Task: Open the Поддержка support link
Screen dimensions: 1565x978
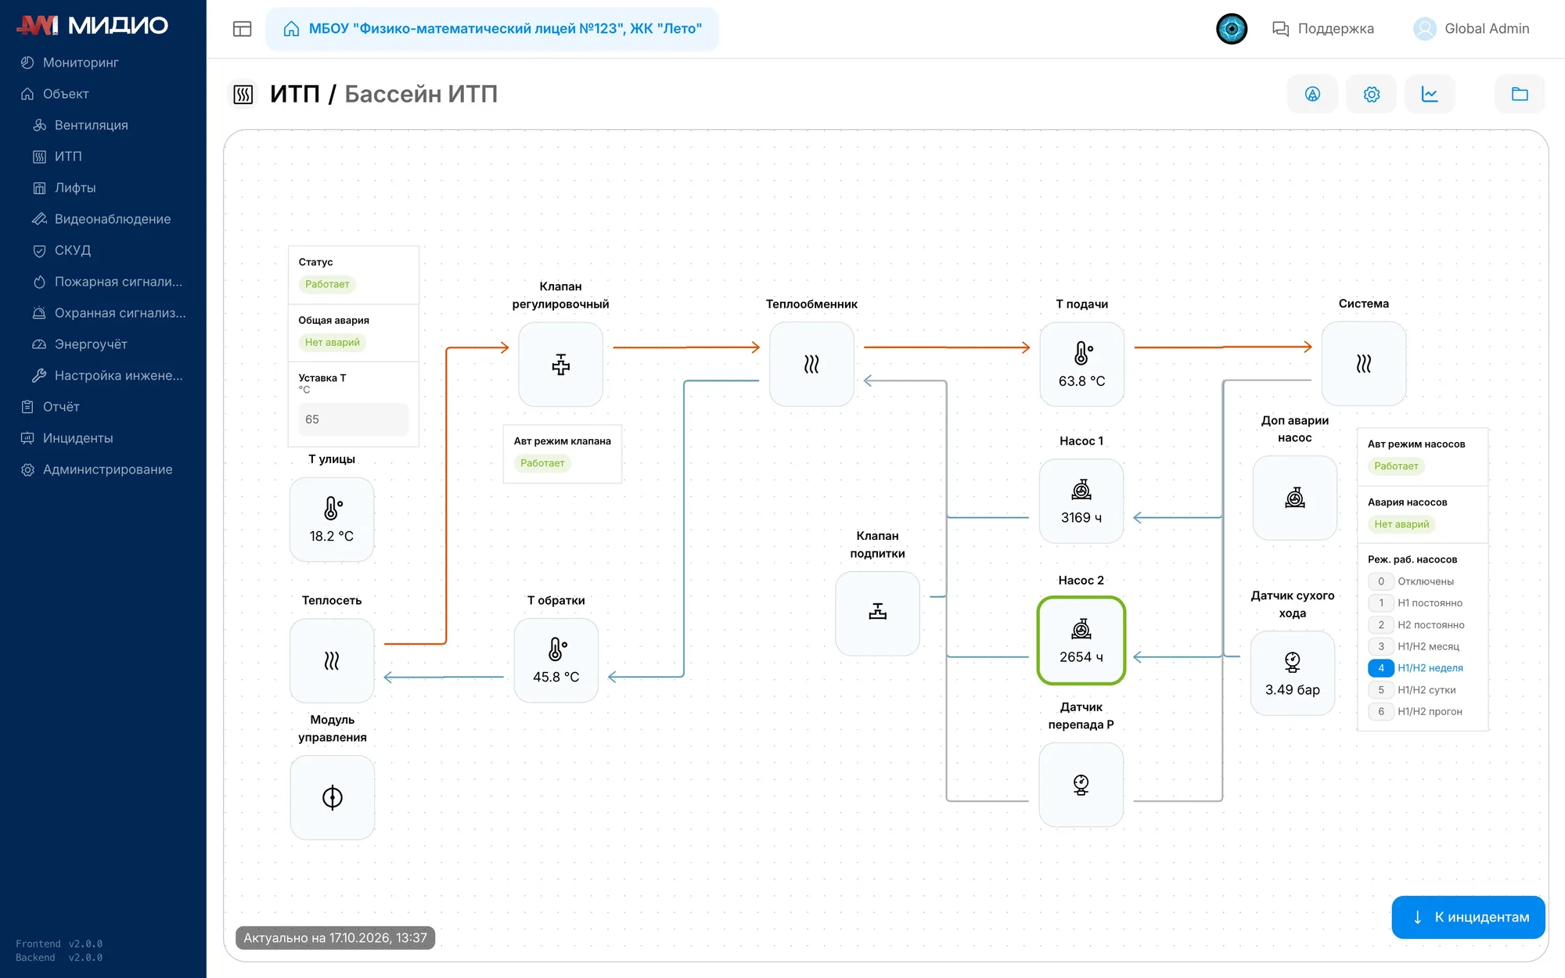Action: (1322, 29)
